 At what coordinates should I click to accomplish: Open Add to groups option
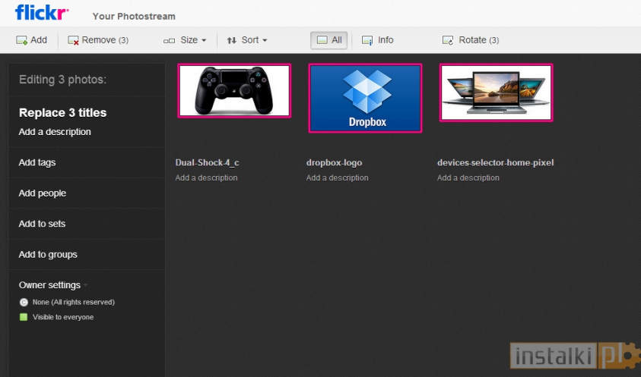pyautogui.click(x=48, y=254)
